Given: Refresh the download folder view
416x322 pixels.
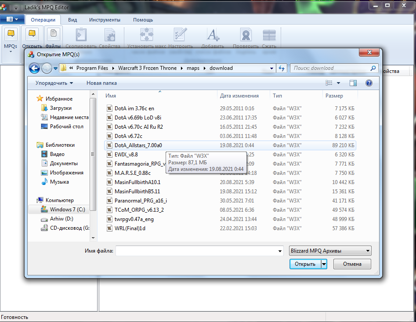Looking at the screenshot, I should point(282,68).
